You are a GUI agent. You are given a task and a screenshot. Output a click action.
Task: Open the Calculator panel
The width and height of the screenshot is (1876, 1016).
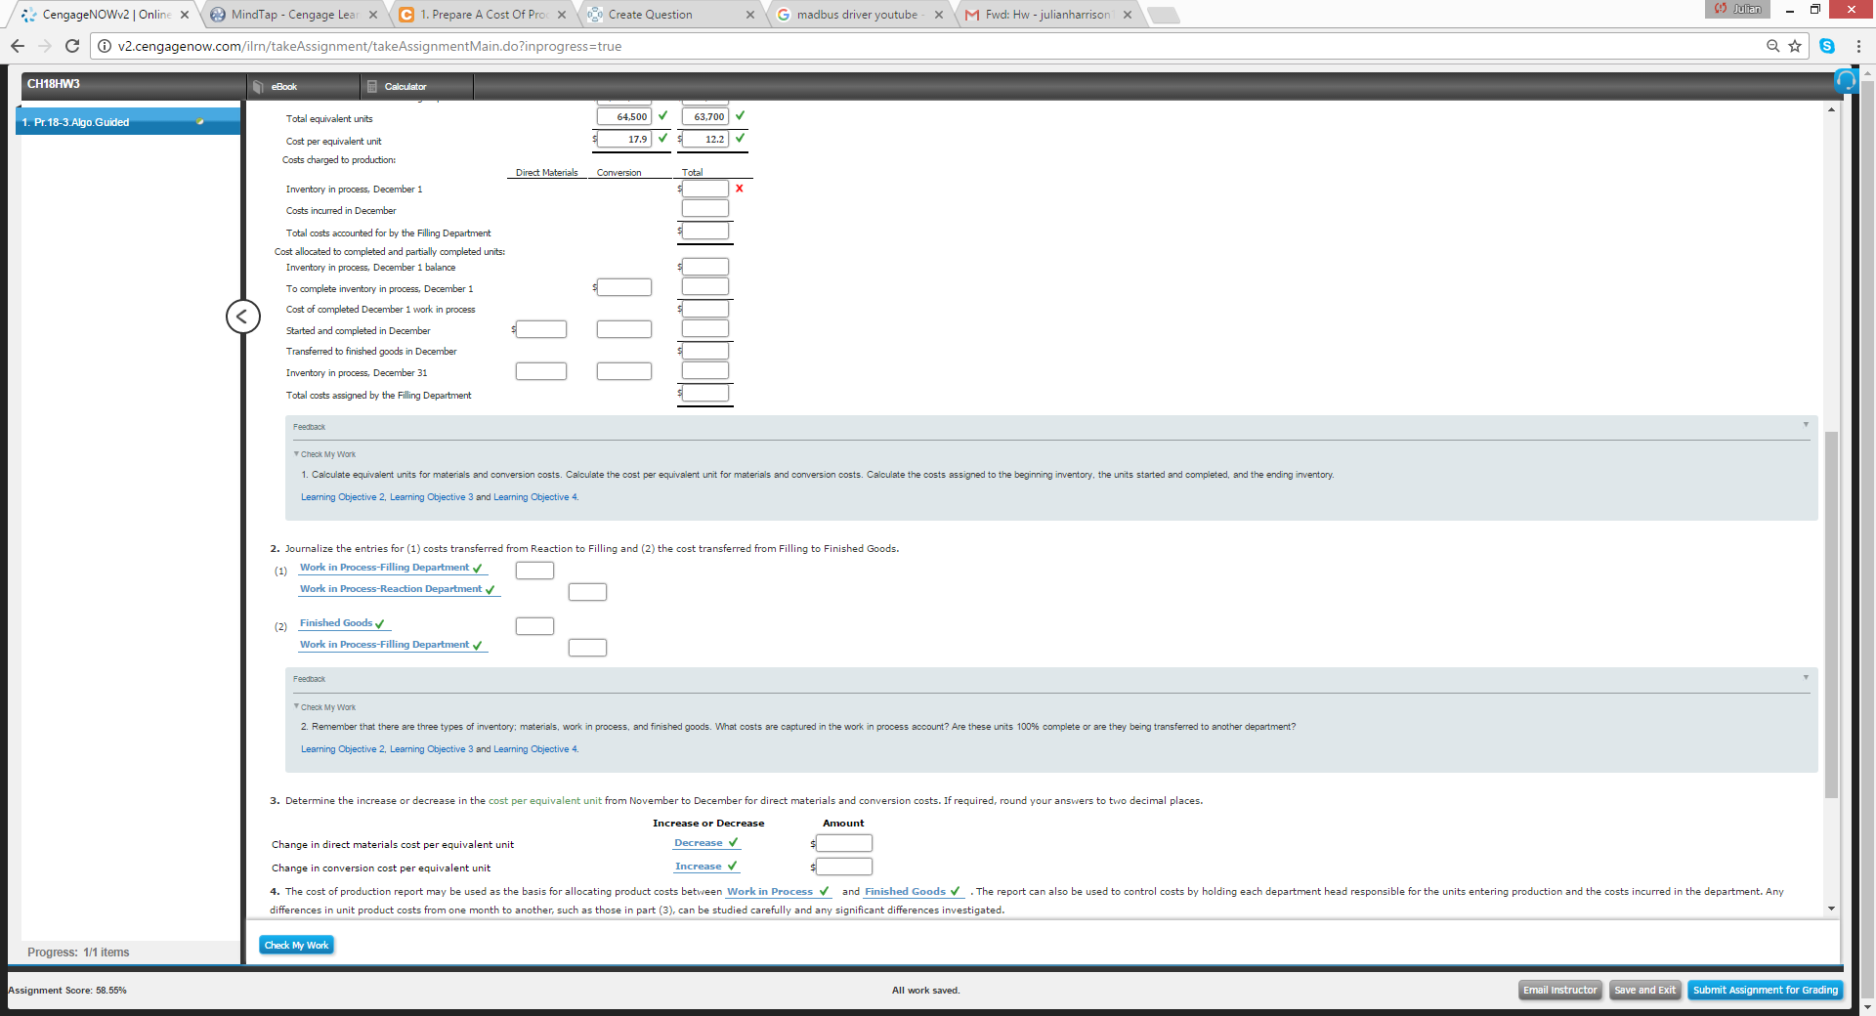404,86
